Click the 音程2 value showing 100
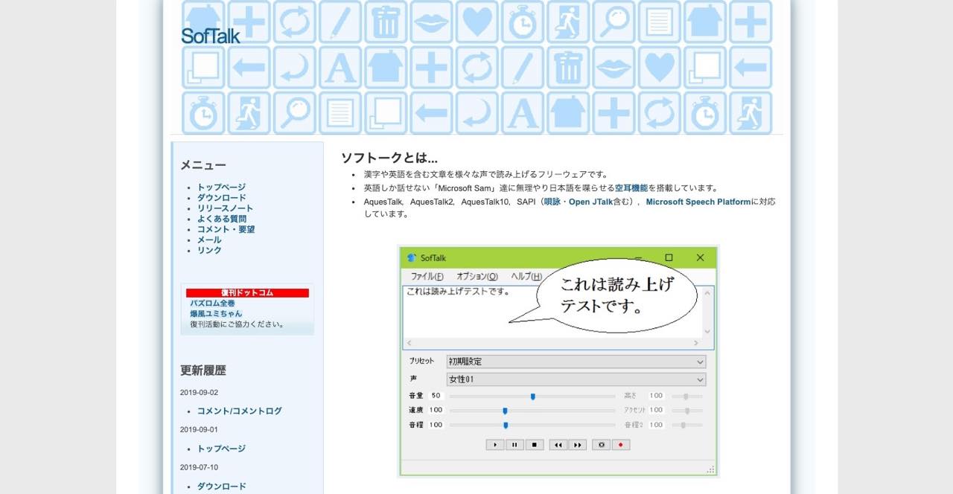The image size is (953, 494). pyautogui.click(x=656, y=425)
